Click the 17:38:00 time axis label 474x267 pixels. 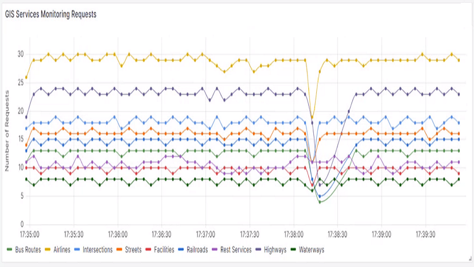[x=293, y=234]
